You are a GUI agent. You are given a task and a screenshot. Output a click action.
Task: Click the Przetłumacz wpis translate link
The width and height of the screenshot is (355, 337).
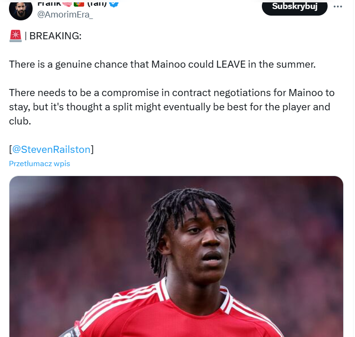tap(39, 164)
